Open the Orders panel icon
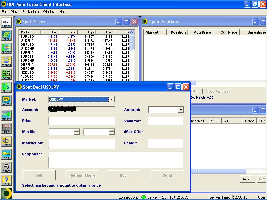Viewport: 267px width, 200px height. 6,49
